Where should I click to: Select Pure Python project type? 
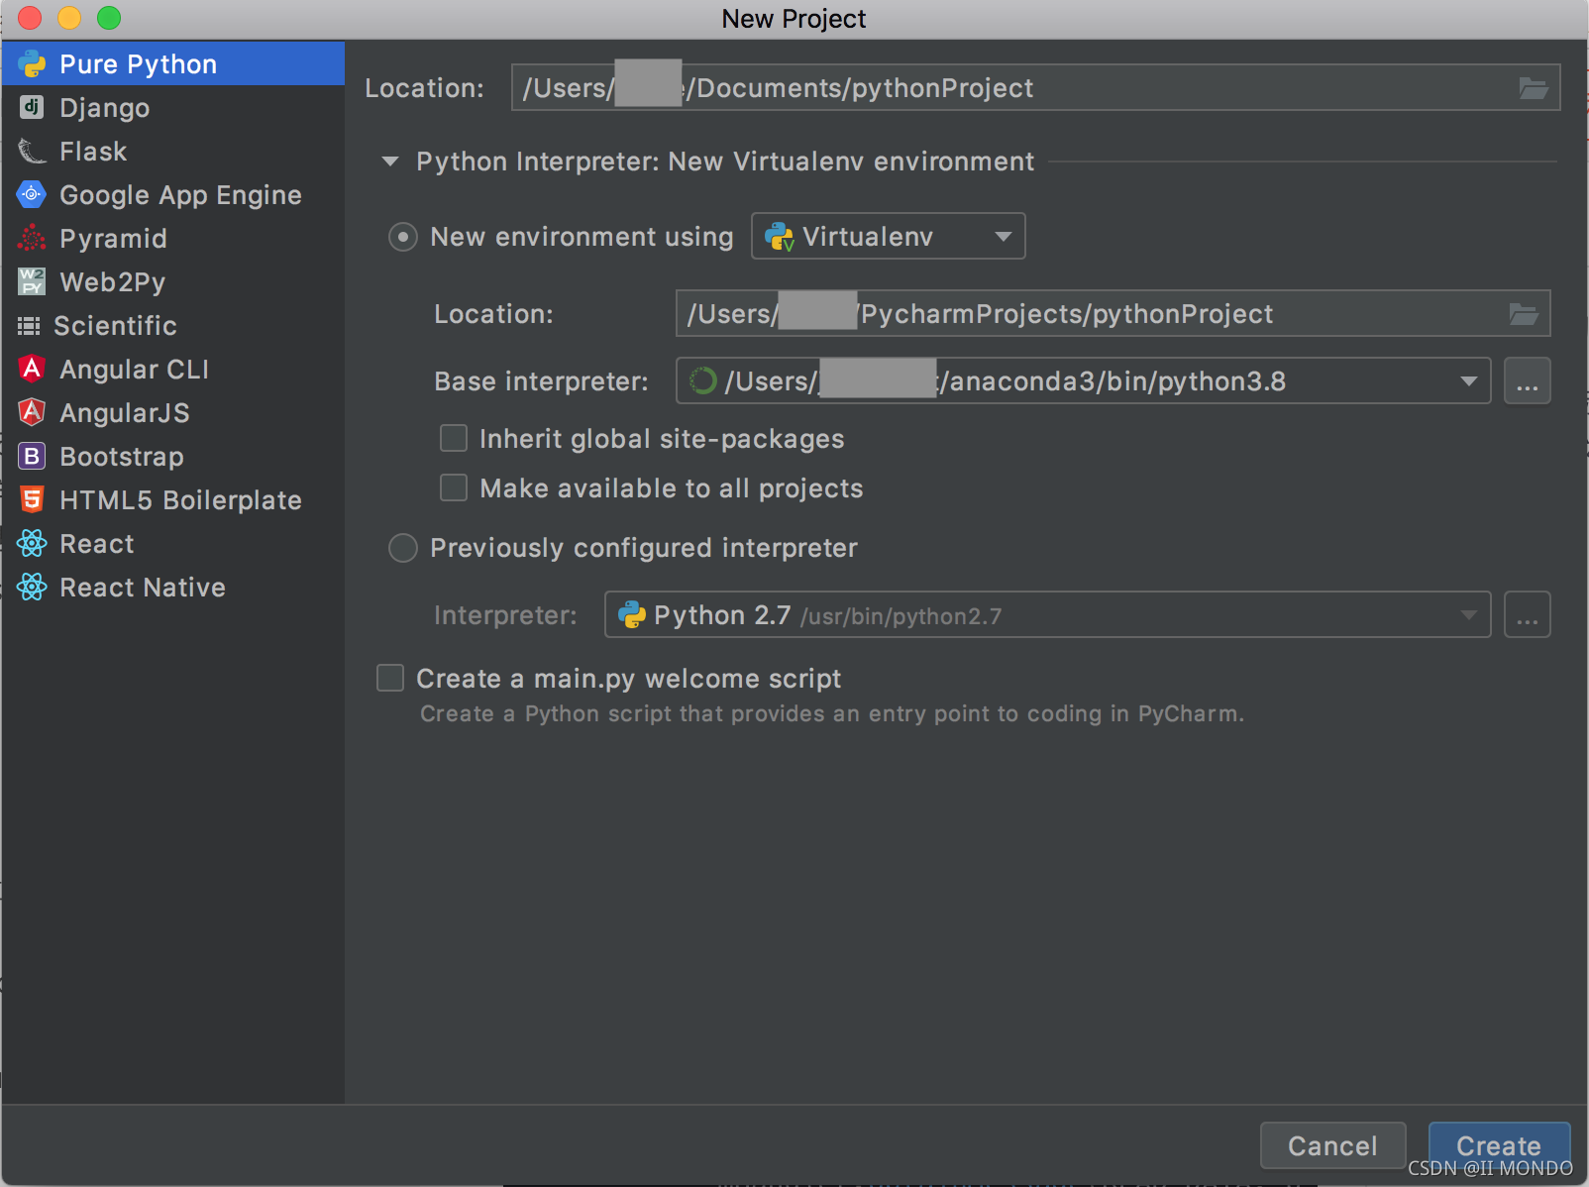point(139,63)
